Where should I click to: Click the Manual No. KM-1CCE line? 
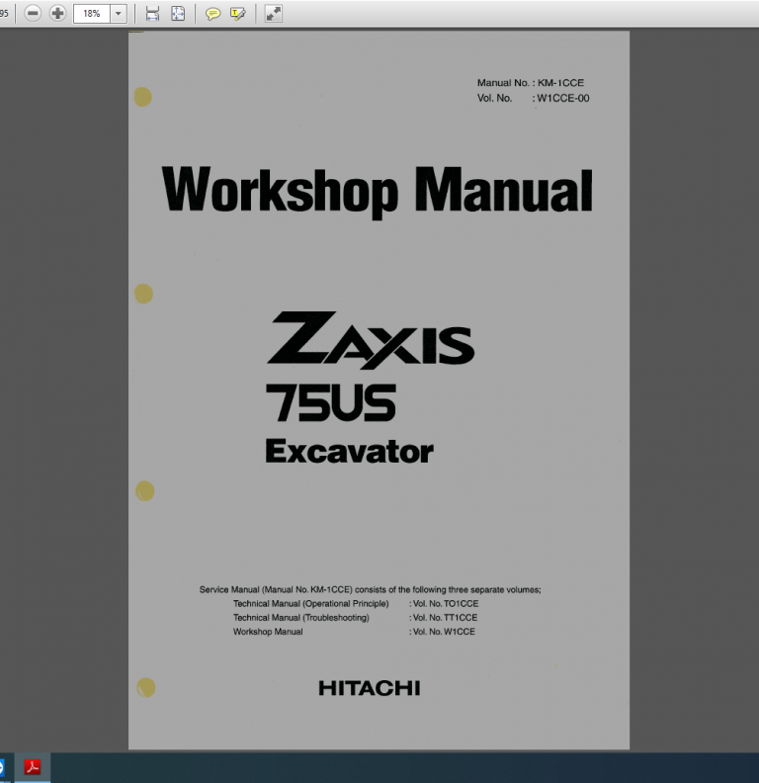pos(531,83)
